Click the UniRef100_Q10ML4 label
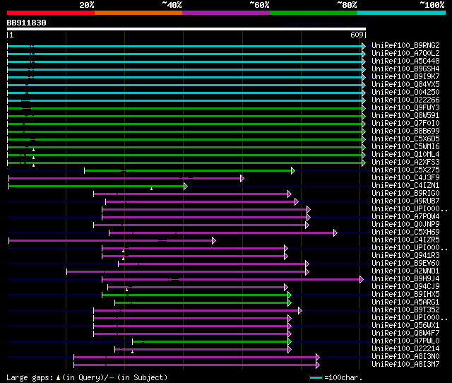452x383 pixels. click(x=405, y=155)
